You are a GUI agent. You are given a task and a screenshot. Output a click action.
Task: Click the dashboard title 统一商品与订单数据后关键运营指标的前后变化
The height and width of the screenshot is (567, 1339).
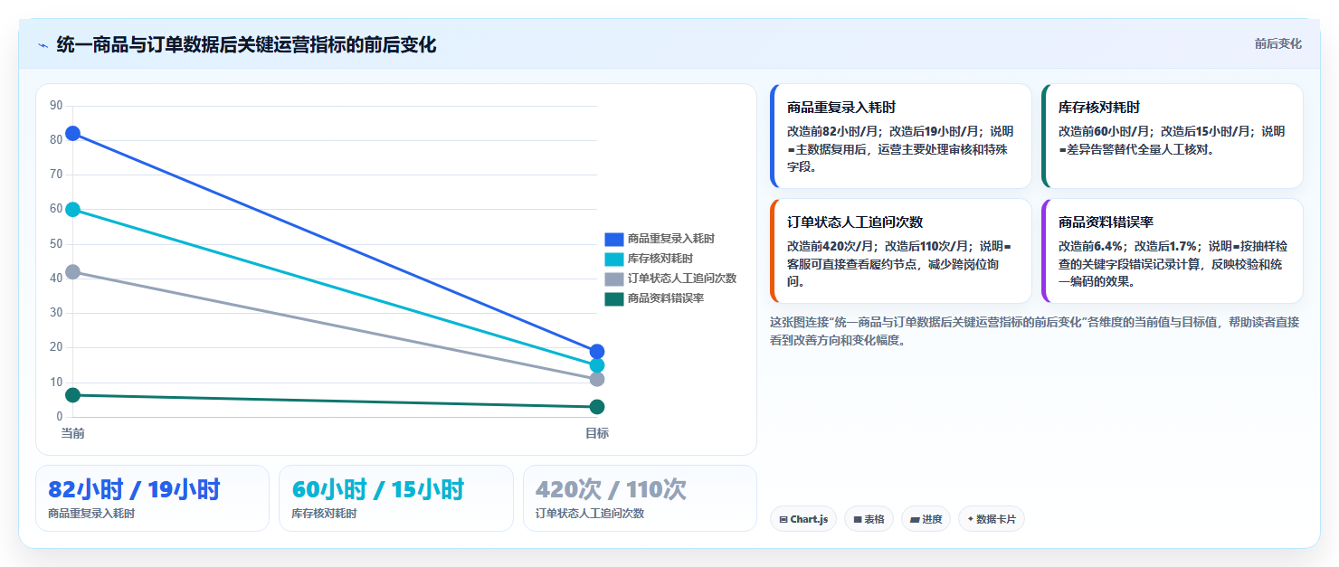[246, 44]
